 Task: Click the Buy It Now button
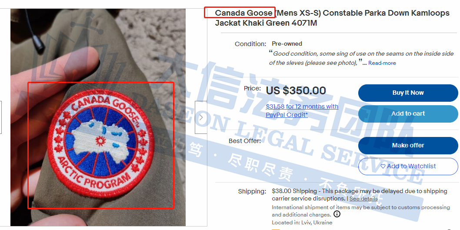[408, 93]
